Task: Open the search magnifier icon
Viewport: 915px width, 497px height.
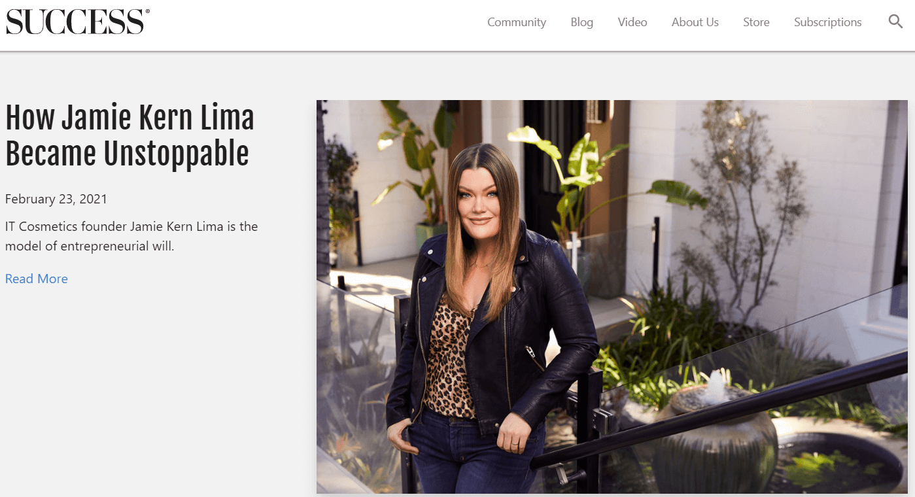Action: tap(895, 22)
